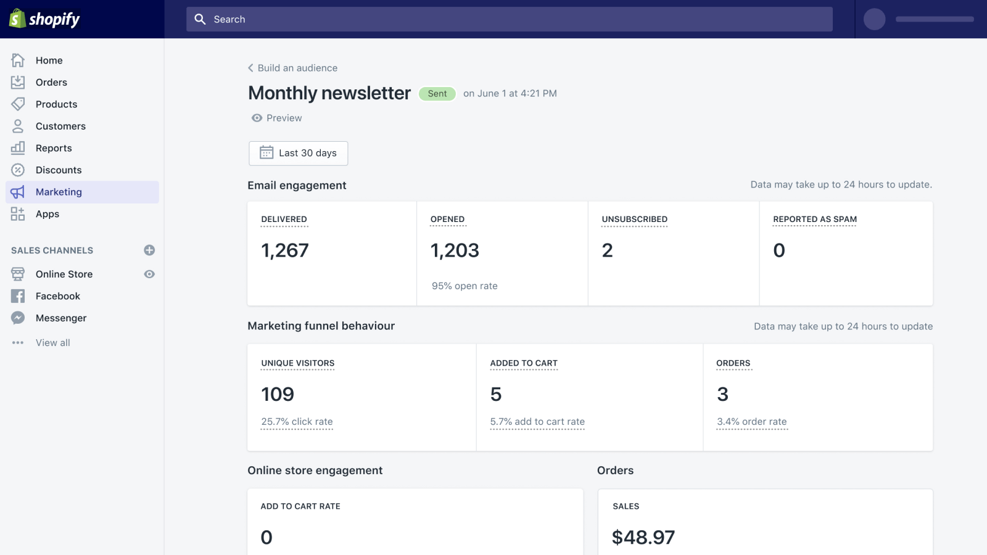
Task: Click the Preview eye toggle
Action: (257, 118)
